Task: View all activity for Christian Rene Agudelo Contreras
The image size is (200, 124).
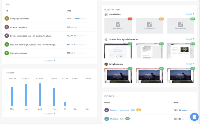Action: tap(190, 39)
